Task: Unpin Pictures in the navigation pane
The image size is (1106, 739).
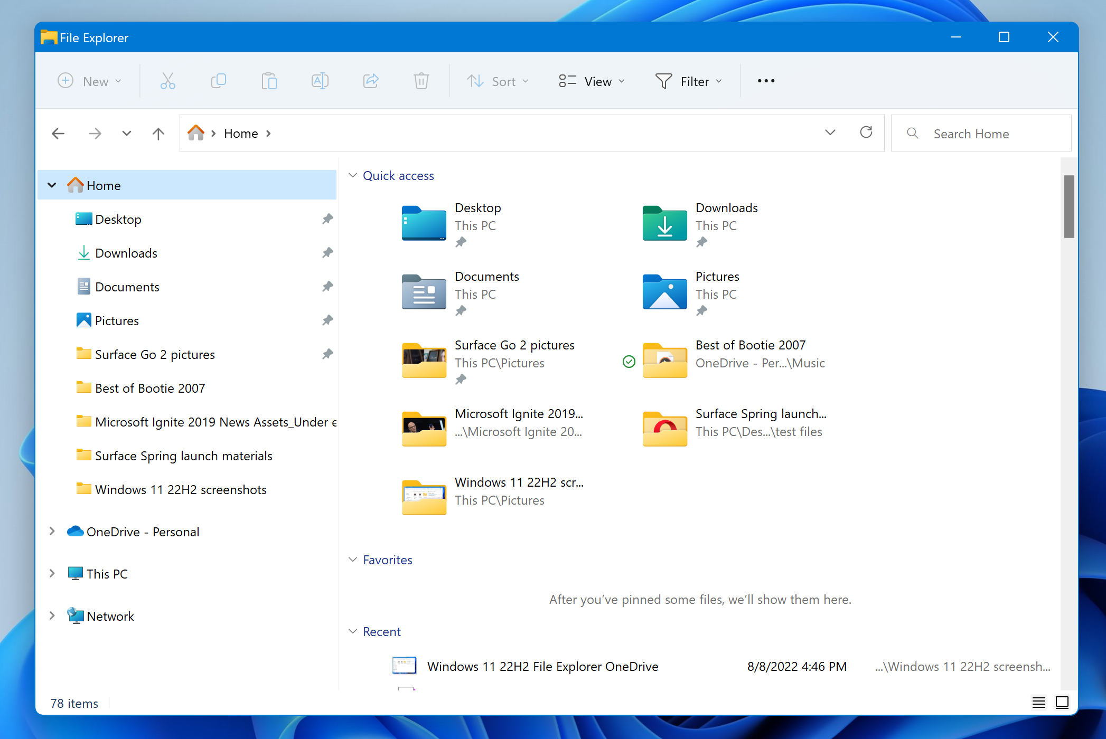Action: click(x=327, y=320)
